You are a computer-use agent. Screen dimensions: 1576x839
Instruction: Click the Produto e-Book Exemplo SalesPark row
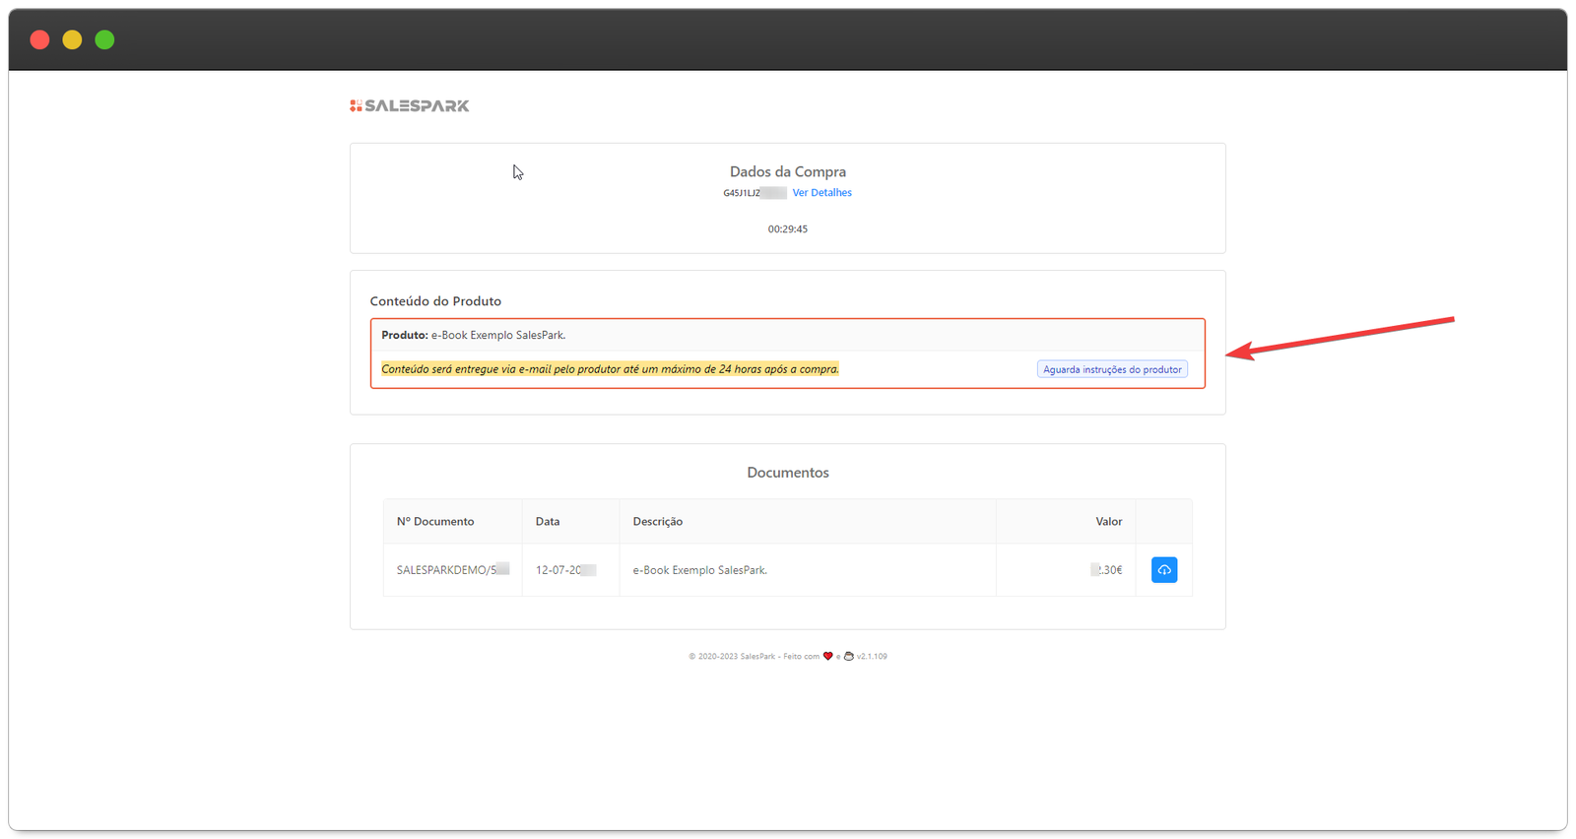(474, 335)
